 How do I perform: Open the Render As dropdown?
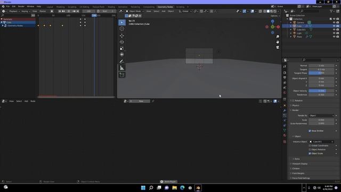[x=321, y=116]
